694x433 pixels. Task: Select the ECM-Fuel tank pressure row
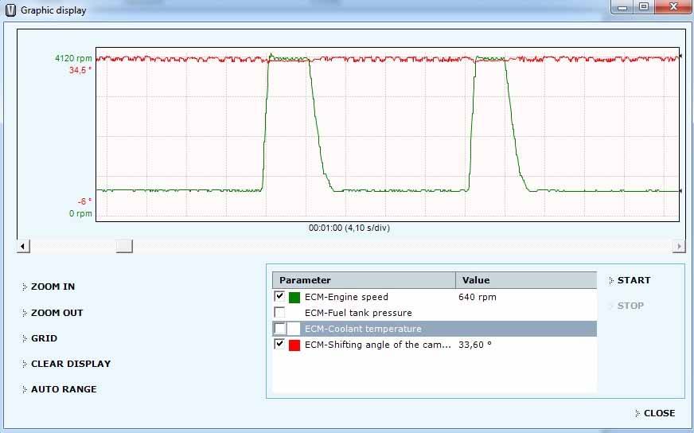(358, 313)
